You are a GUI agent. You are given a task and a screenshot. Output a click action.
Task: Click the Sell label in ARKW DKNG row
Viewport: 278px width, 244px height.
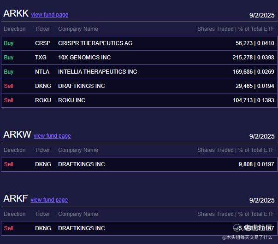9,164
